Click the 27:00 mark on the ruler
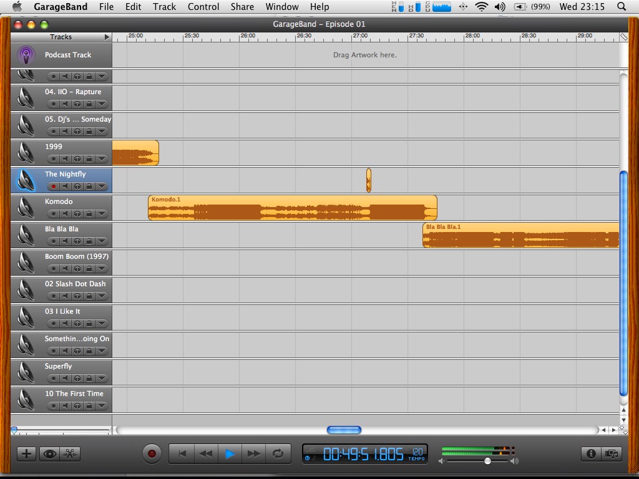The width and height of the screenshot is (639, 479). [360, 36]
